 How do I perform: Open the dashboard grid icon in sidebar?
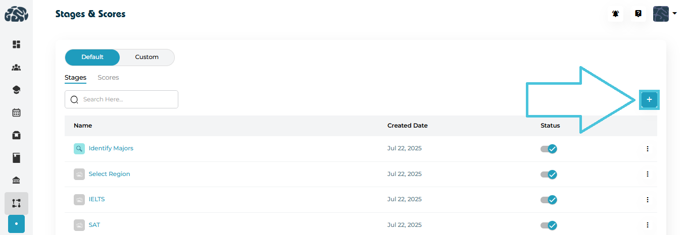(16, 44)
